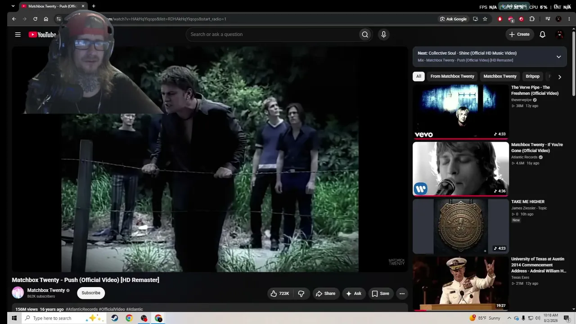The width and height of the screenshot is (576, 324).
Task: Open the Matchbox Twenty channel name
Action: tap(46, 290)
